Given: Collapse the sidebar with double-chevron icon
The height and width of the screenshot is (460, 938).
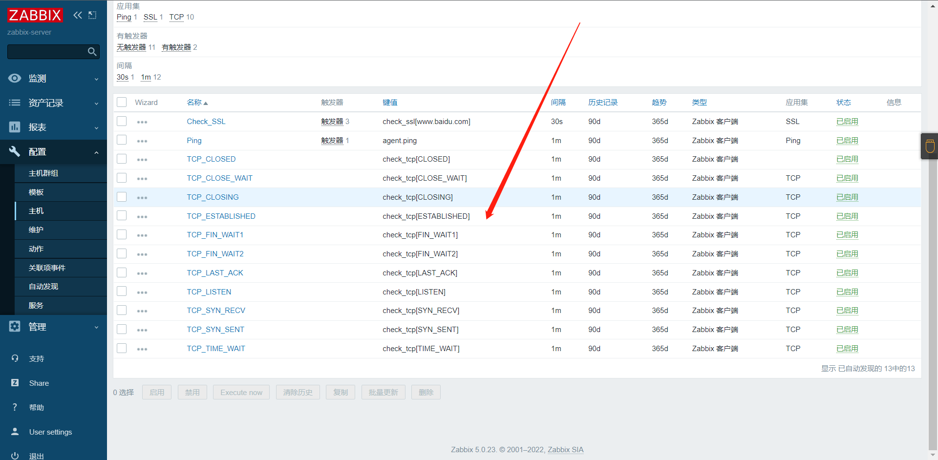Looking at the screenshot, I should (x=78, y=15).
